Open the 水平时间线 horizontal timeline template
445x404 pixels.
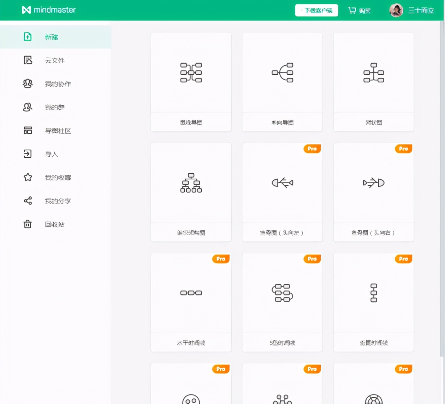pyautogui.click(x=191, y=301)
